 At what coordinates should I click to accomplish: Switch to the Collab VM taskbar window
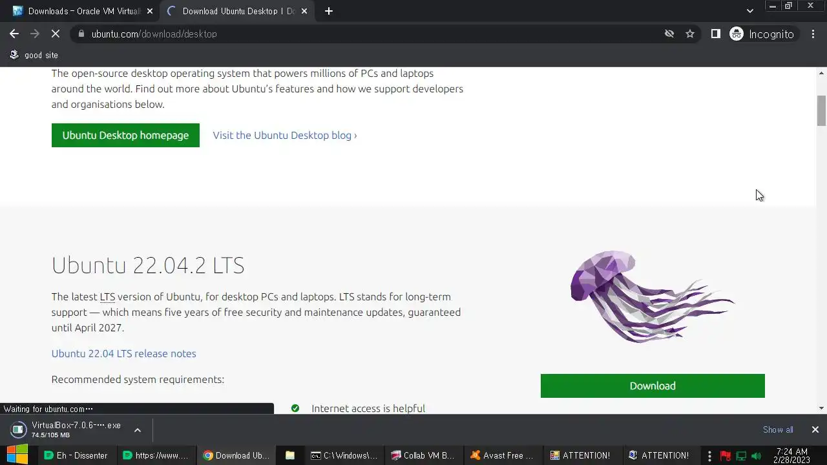point(424,455)
